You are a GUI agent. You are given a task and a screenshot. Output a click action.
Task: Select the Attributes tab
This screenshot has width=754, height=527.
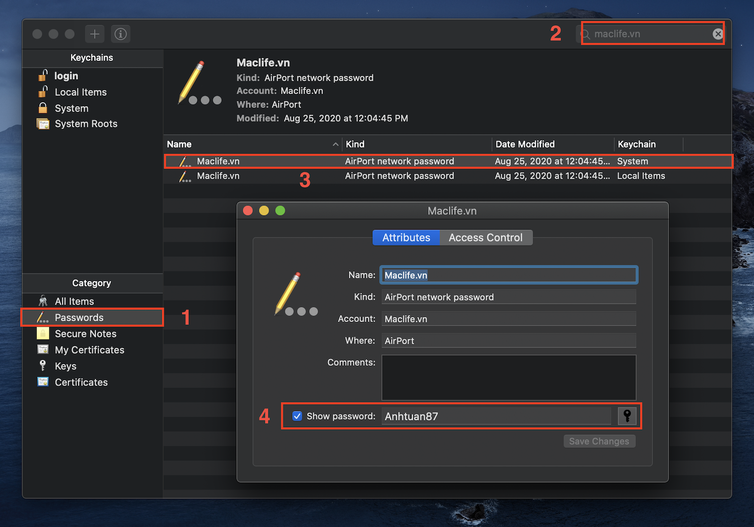(406, 237)
